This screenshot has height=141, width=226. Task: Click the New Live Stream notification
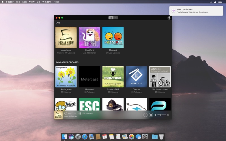196,11
